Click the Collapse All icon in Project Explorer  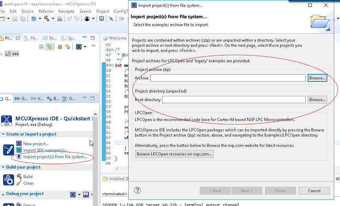(41, 47)
